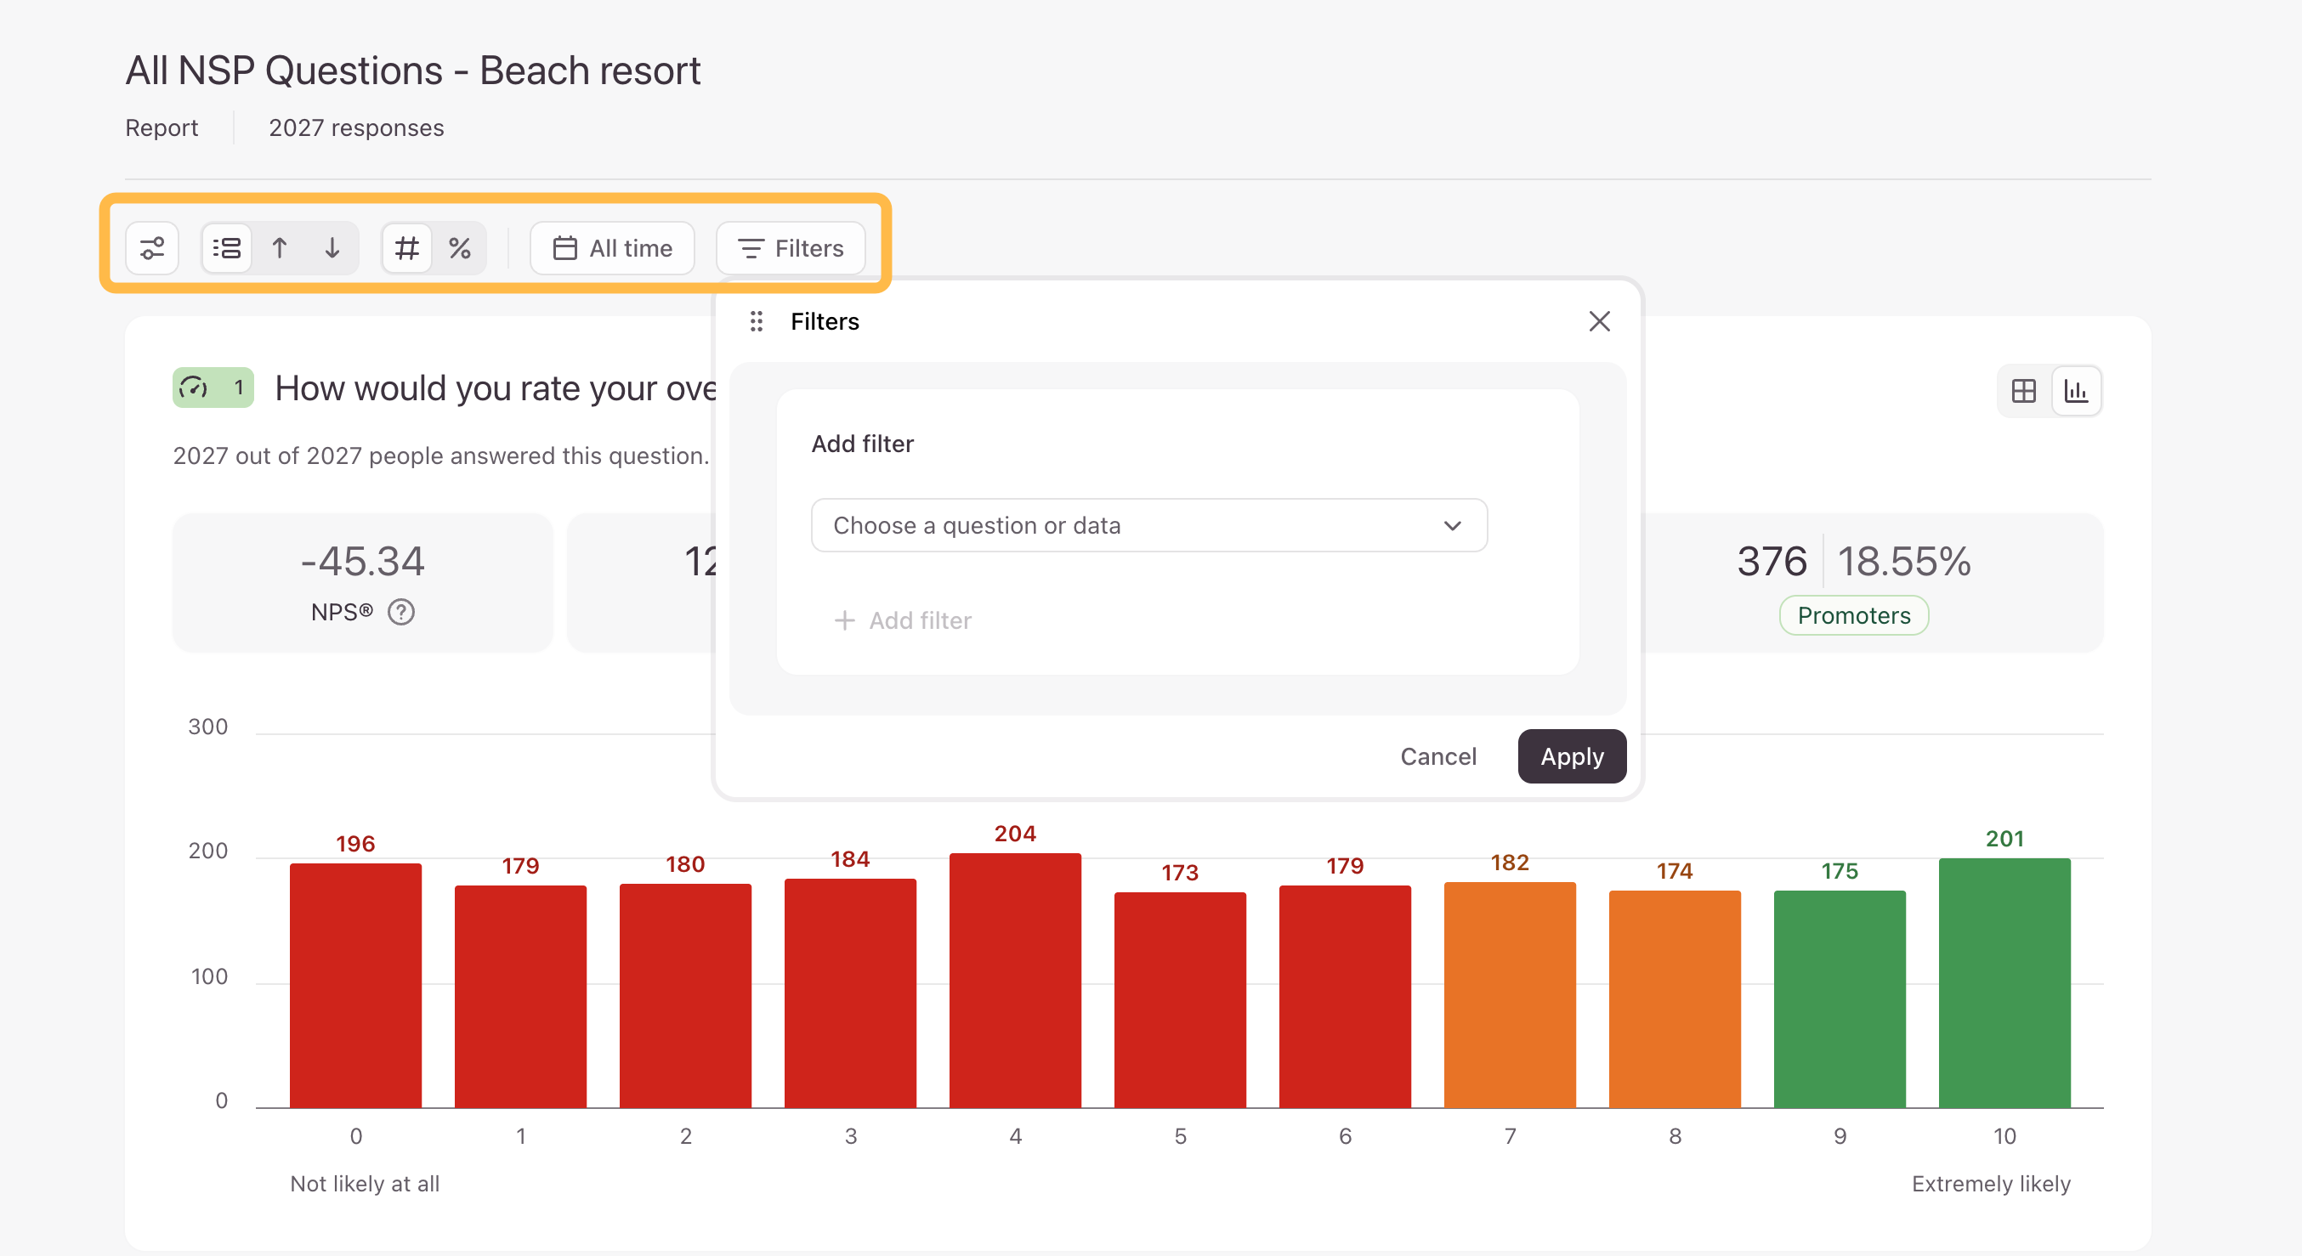The image size is (2302, 1256).
Task: Click the plus Add filter link
Action: (x=903, y=620)
